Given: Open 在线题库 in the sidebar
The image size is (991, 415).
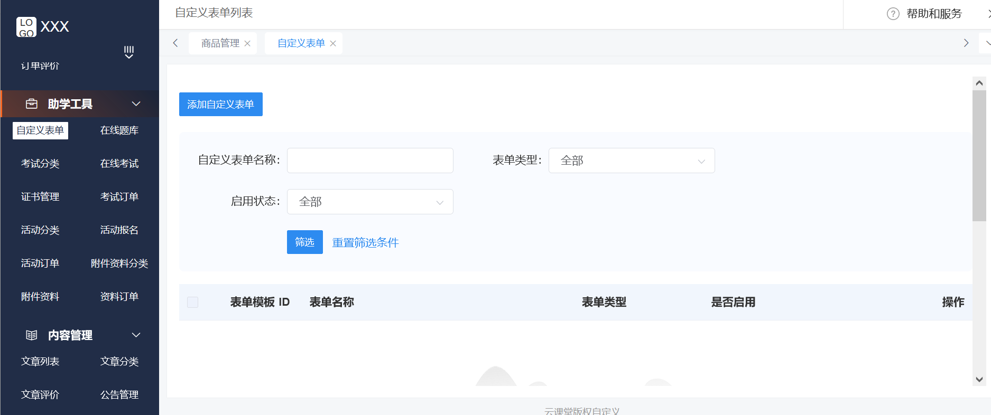Looking at the screenshot, I should click(119, 130).
